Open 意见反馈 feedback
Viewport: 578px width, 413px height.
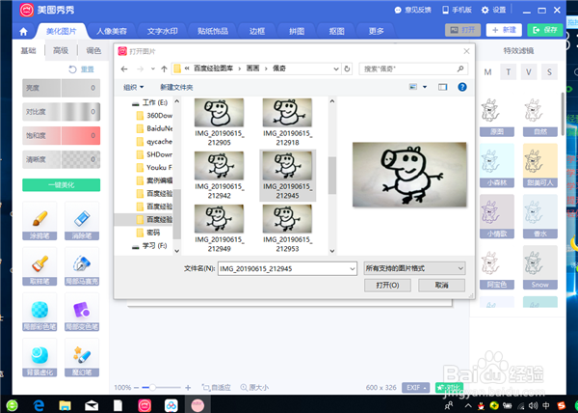[x=413, y=10]
